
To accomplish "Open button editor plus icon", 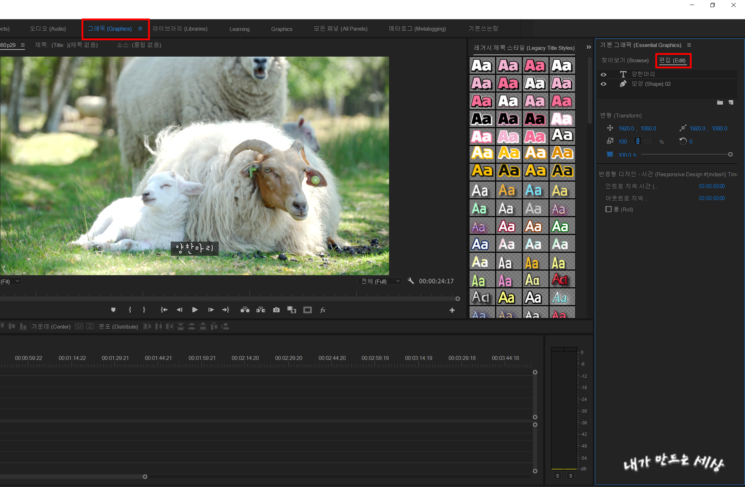I will tap(452, 310).
